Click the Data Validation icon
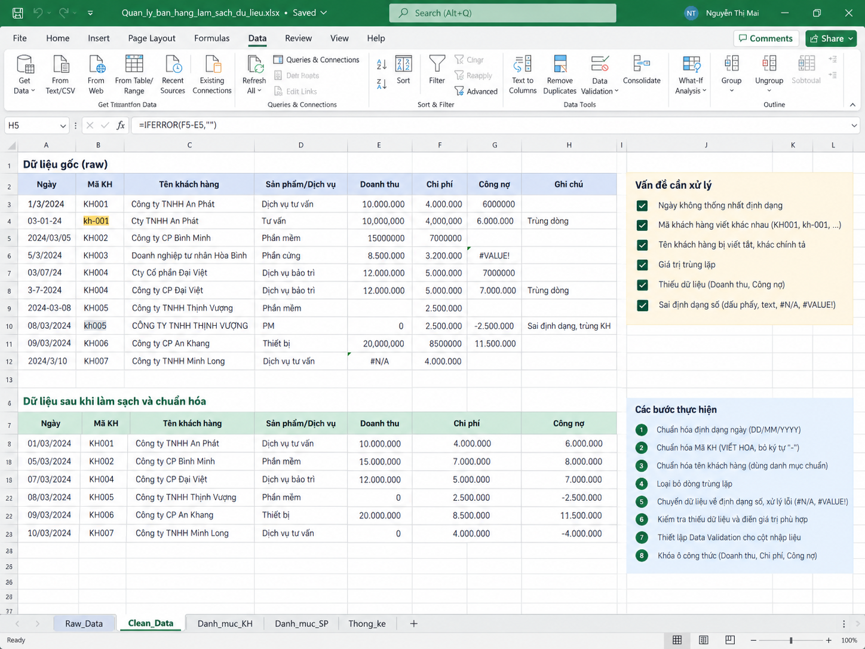 (600, 65)
